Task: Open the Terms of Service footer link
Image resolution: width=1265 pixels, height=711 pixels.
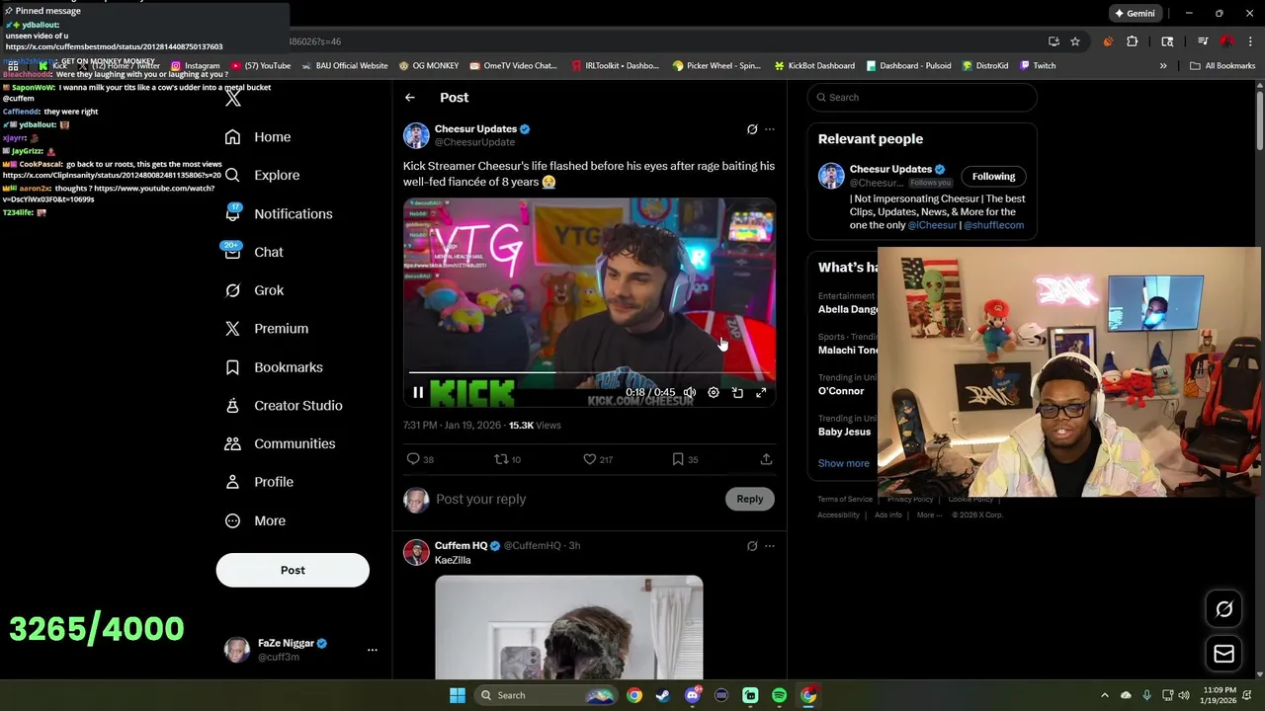Action: tap(845, 500)
